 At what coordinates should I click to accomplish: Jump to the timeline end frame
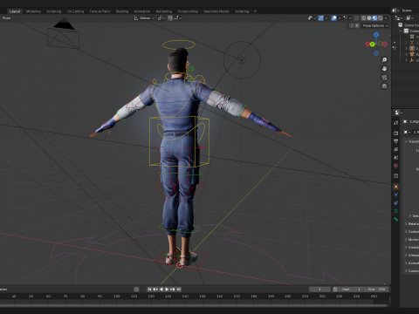point(179,290)
